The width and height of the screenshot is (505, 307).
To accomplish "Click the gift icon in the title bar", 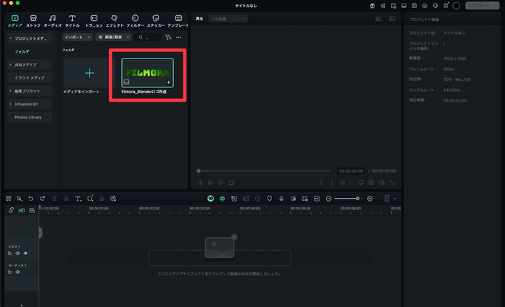I will coord(372,6).
